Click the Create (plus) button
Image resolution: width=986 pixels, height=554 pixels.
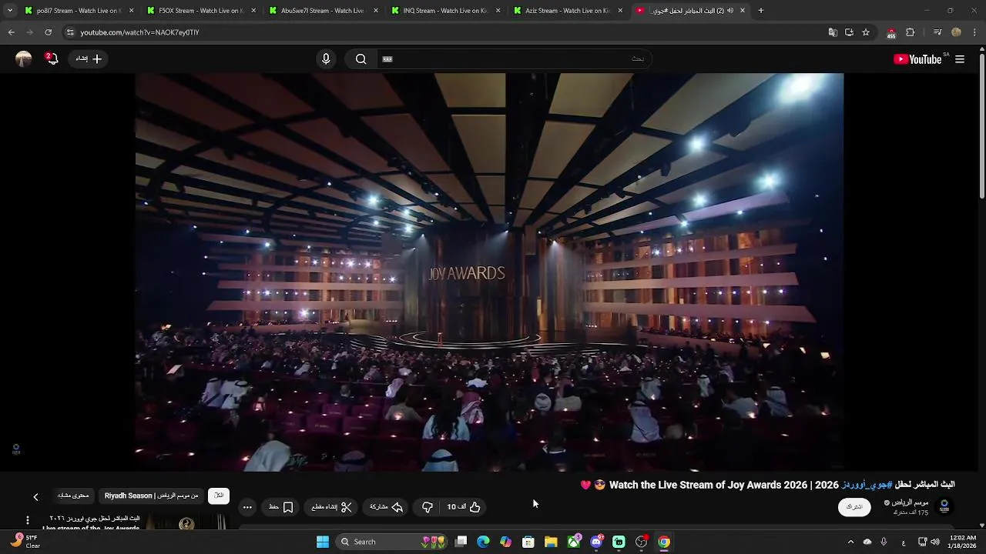tap(89, 58)
